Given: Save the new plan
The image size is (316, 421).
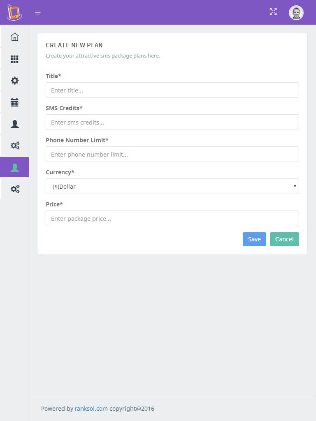Looking at the screenshot, I should pos(254,239).
